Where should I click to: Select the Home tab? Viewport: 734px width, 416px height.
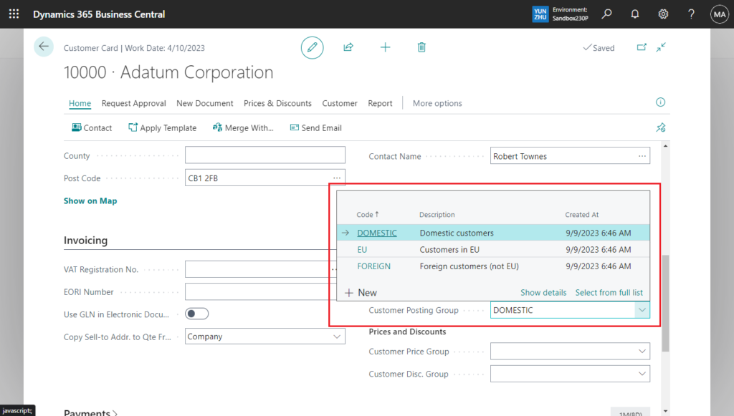click(x=80, y=103)
